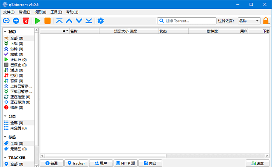272x167 pixels.
Task: Click sidebar scrollbar down arrow
Action: click(37, 165)
